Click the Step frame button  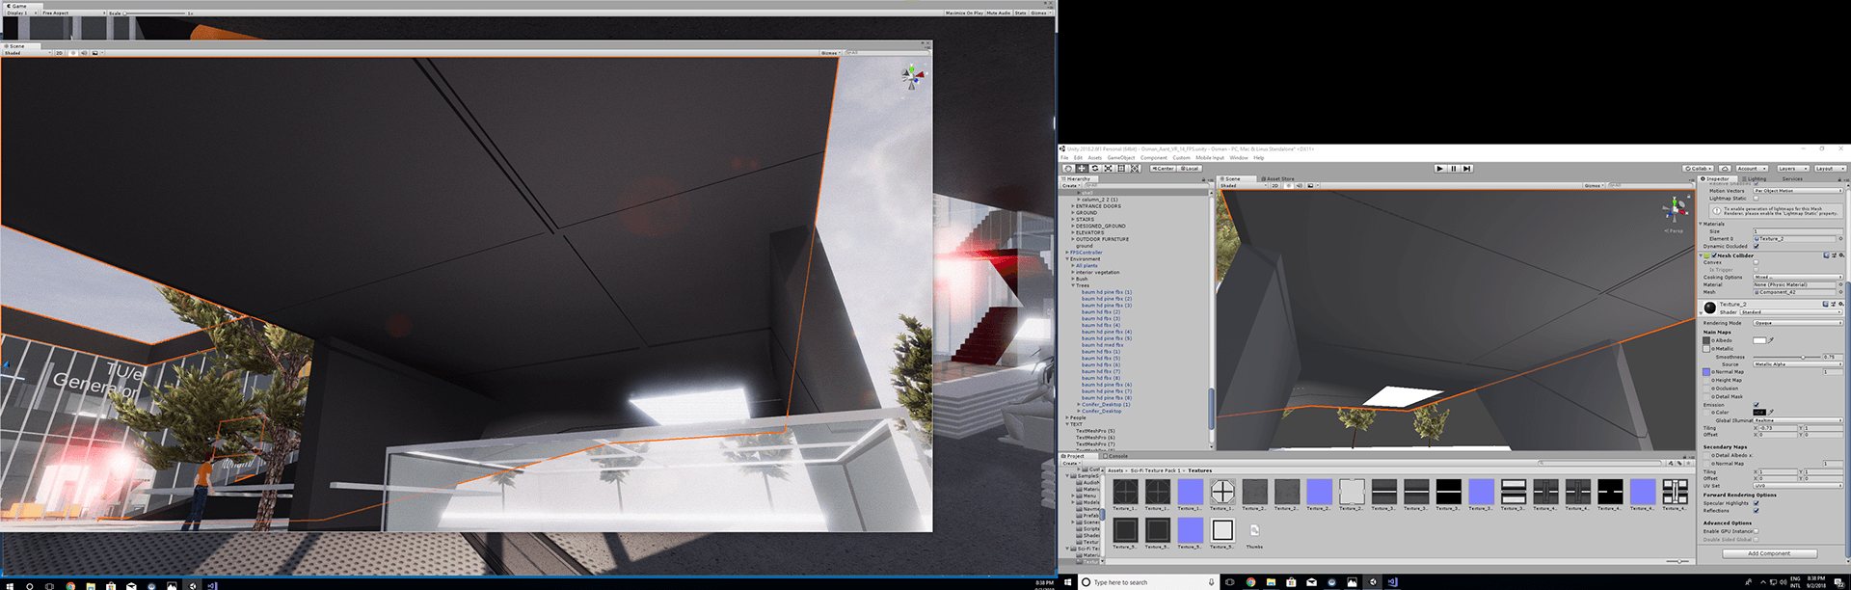(x=1467, y=169)
